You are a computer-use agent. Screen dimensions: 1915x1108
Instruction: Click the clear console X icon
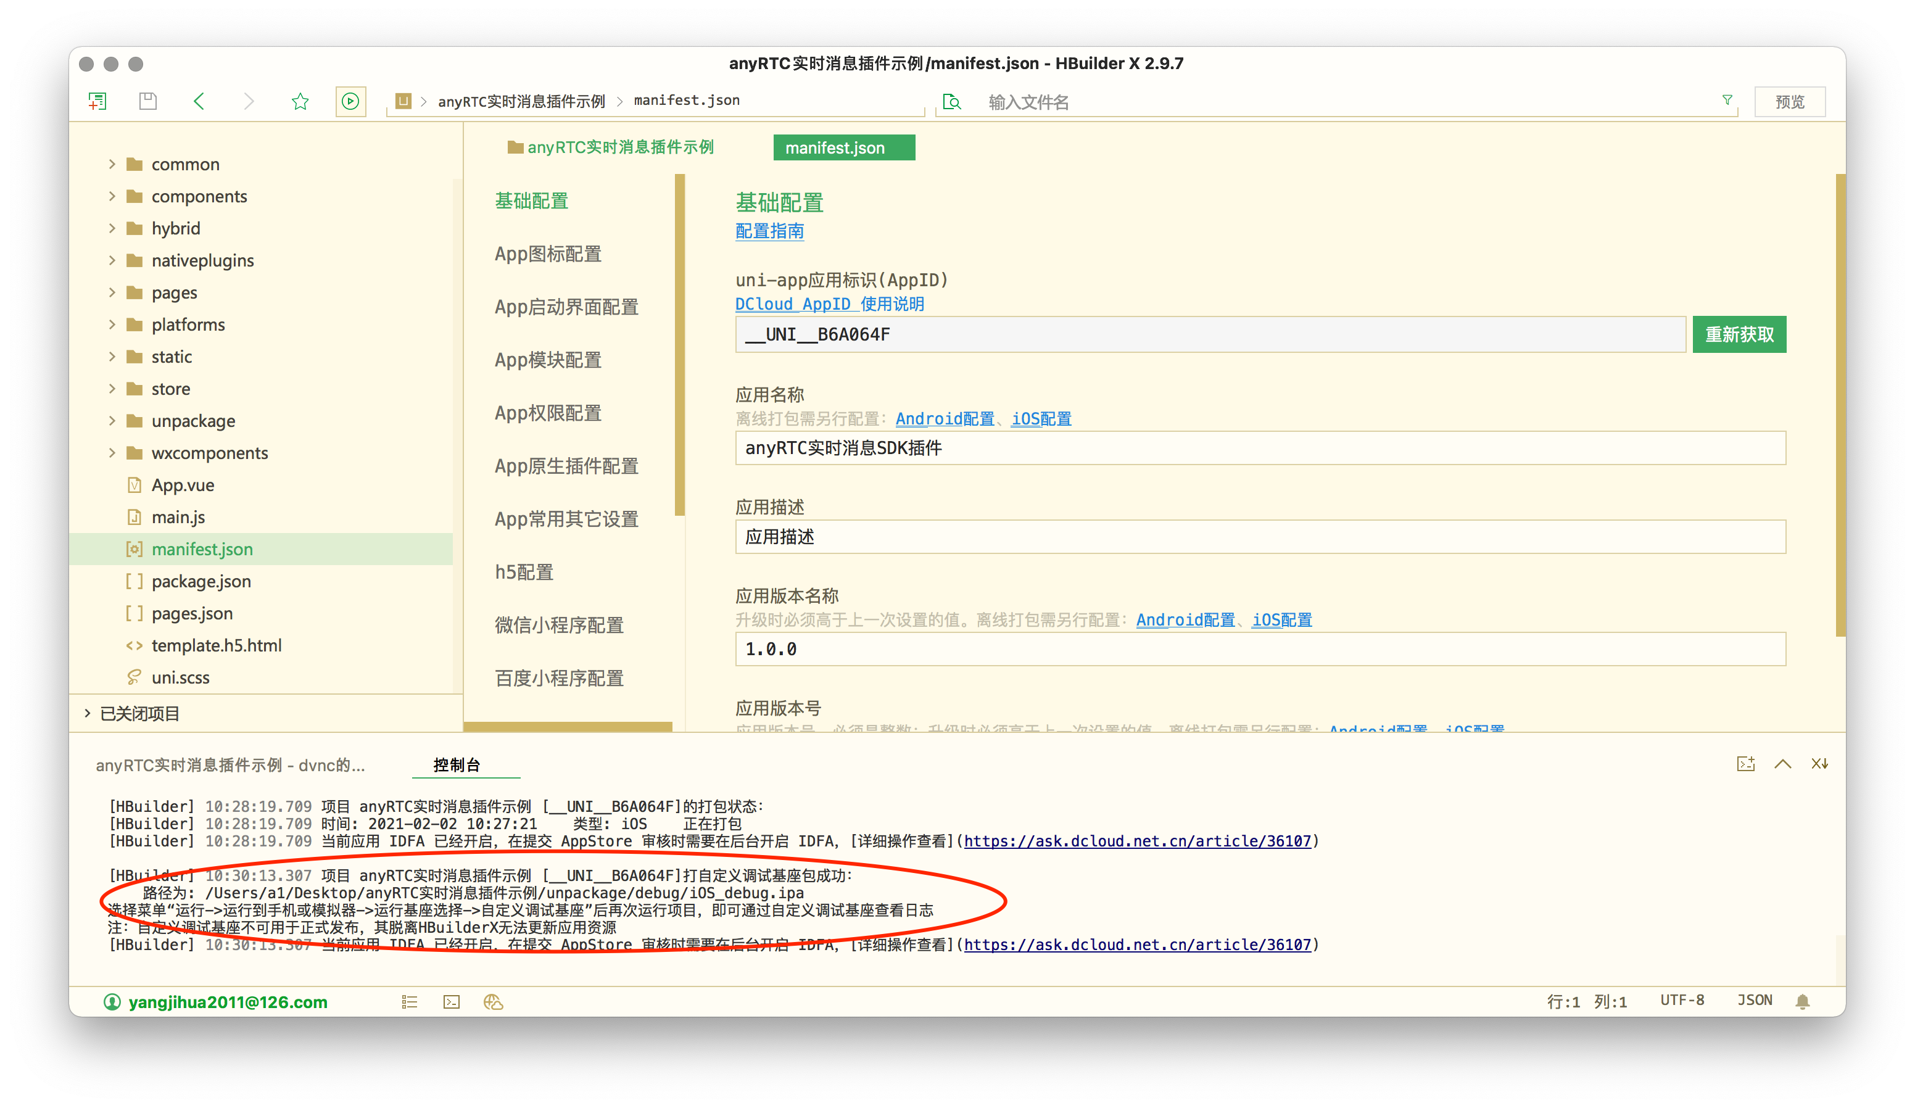(1819, 764)
